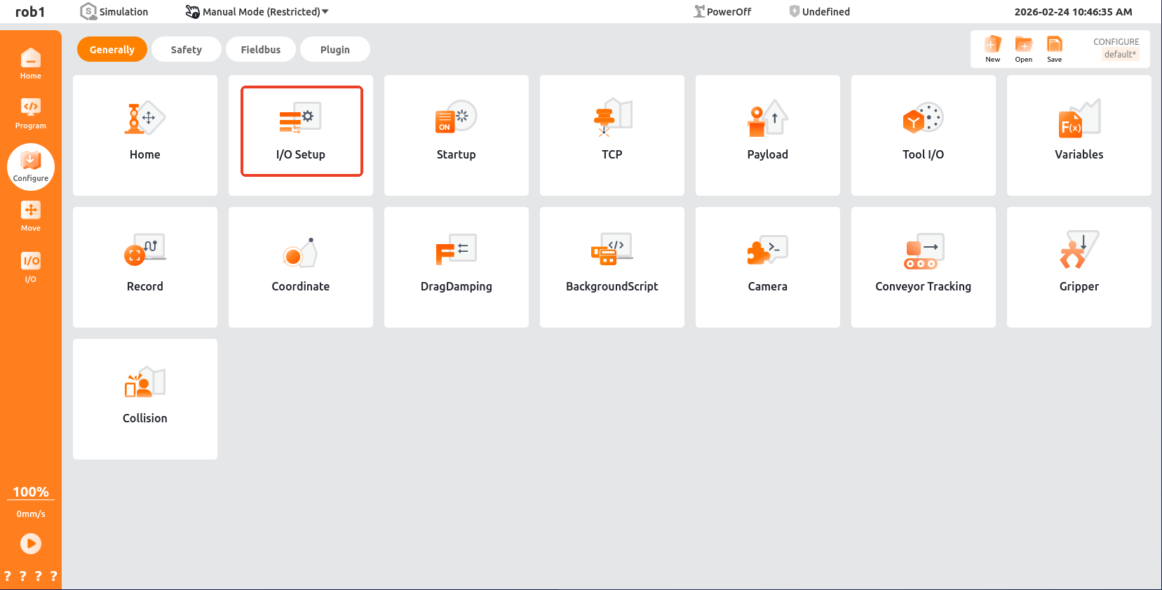Screen dimensions: 1162x590
Task: Go to Program in the sidebar
Action: point(31,114)
